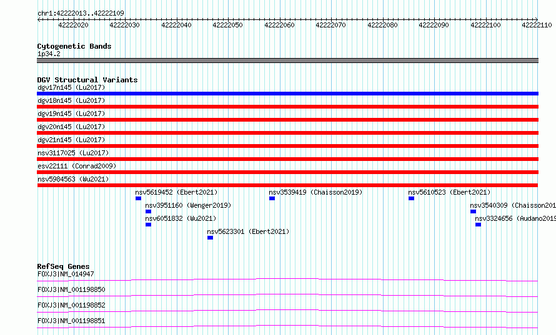
Task: Open nsv3540309 (Chaisson) variant label
Action: click(x=513, y=205)
